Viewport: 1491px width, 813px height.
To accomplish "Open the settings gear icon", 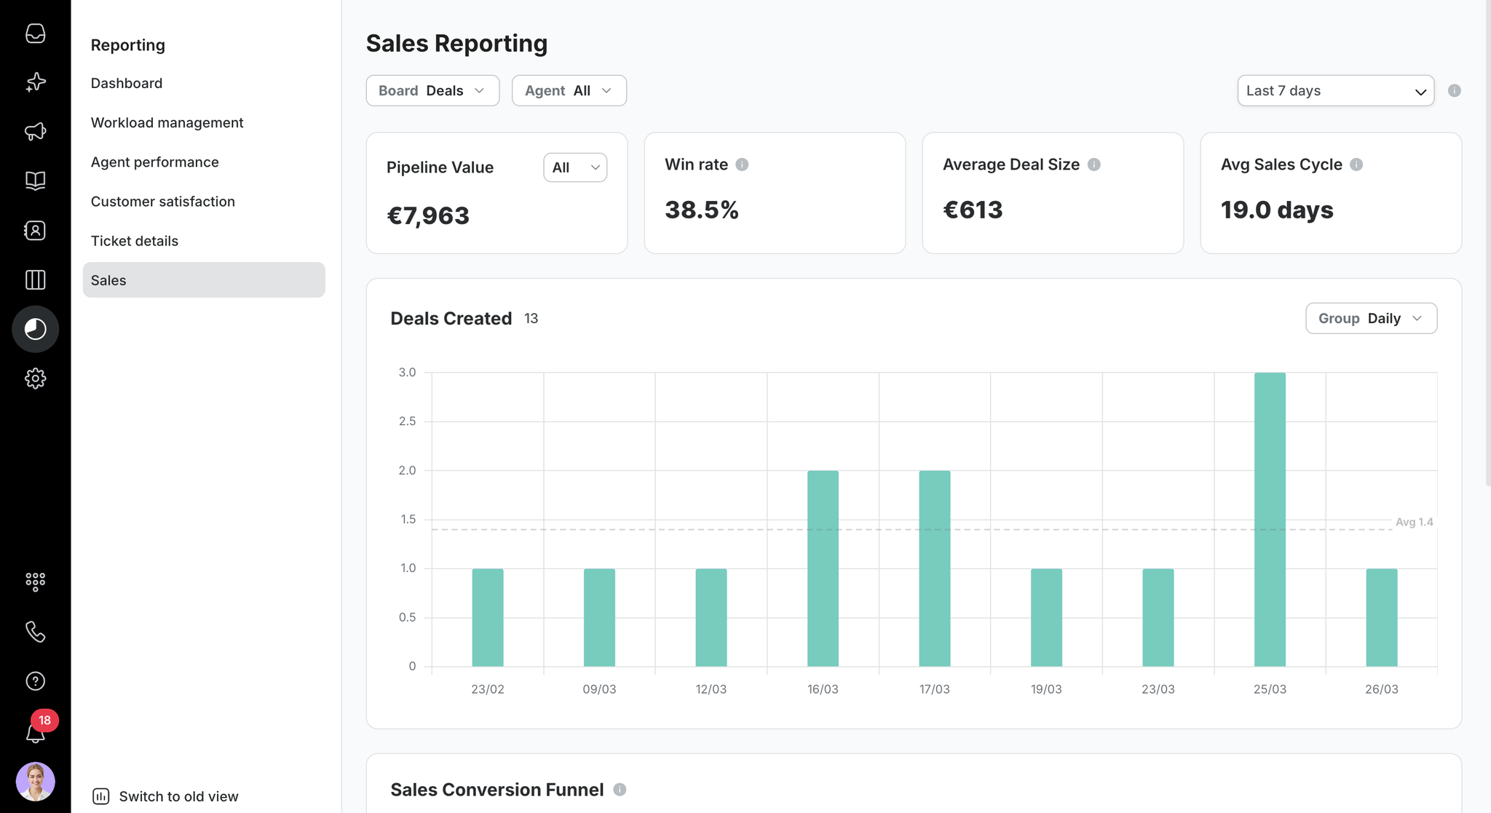I will 35,378.
